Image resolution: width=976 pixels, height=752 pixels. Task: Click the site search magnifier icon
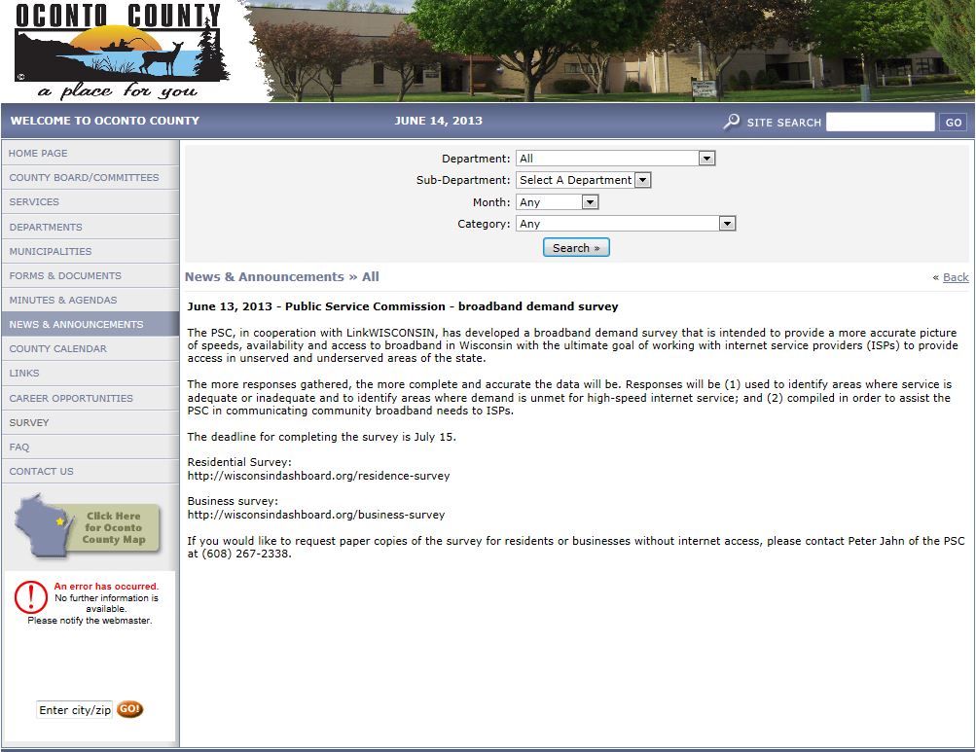732,122
